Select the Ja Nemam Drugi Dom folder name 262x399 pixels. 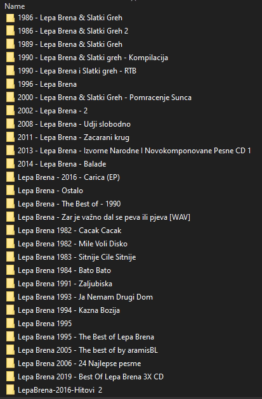point(85,297)
